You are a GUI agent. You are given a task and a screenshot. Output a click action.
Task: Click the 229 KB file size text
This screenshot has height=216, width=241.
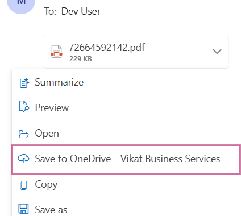[81, 59]
